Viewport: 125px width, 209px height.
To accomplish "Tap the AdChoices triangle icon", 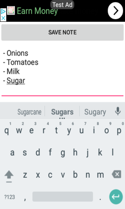I will pyautogui.click(x=3, y=12).
